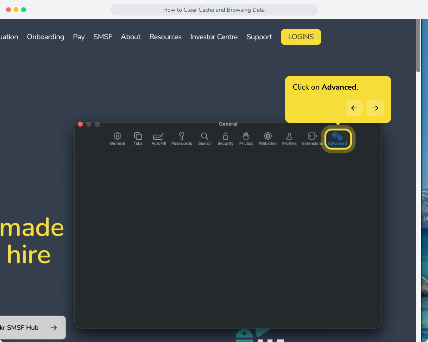Click the yellow LOGINS button

(301, 37)
